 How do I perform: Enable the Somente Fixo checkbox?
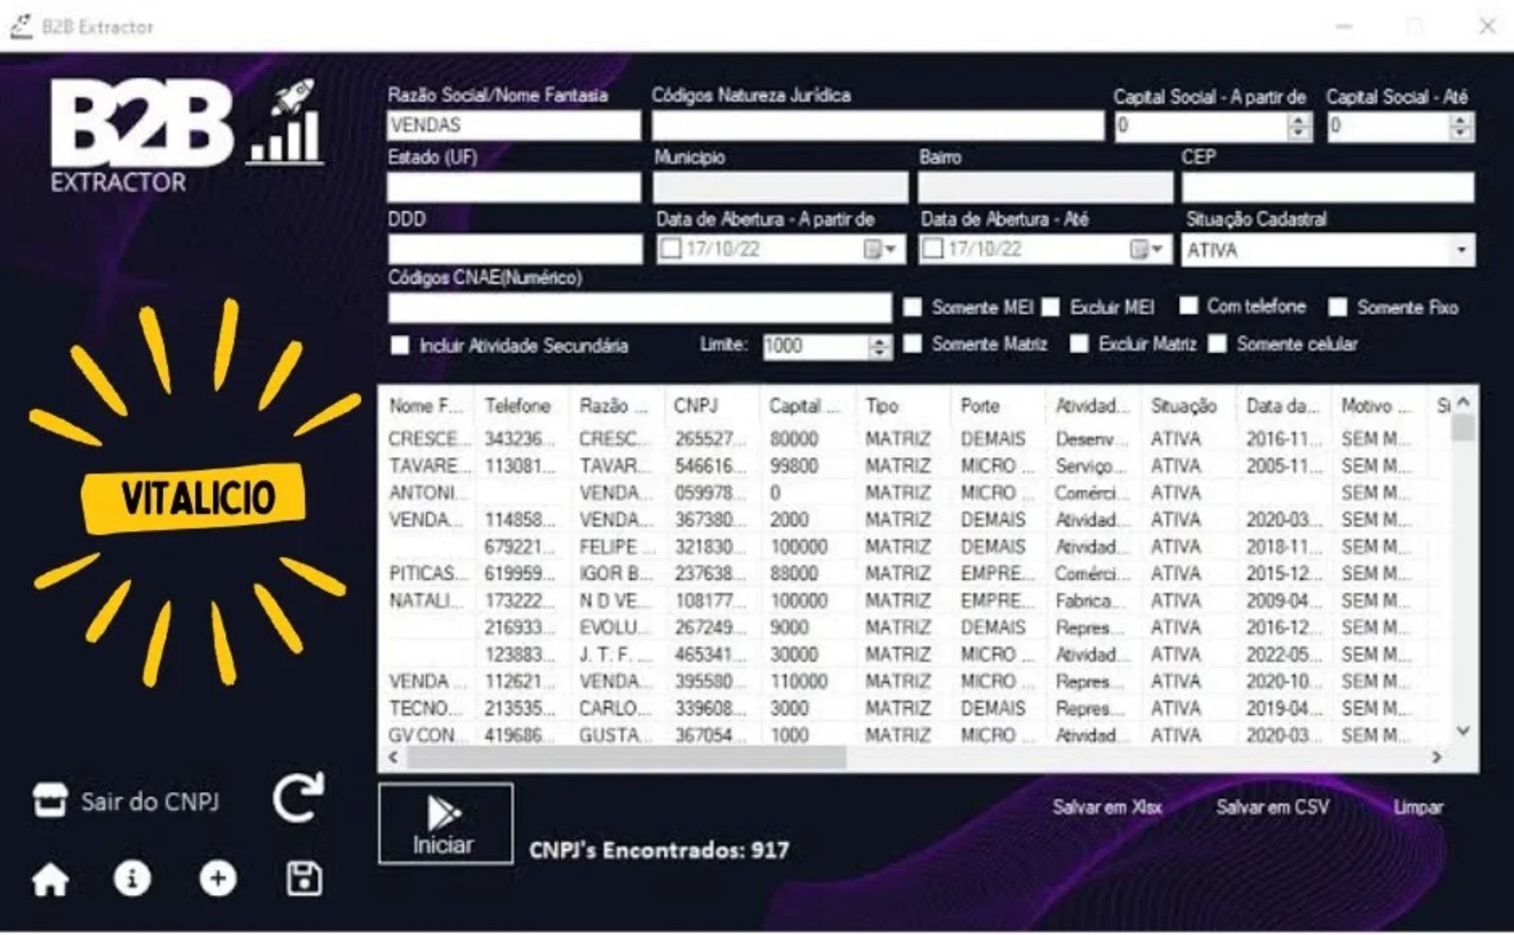point(1338,307)
